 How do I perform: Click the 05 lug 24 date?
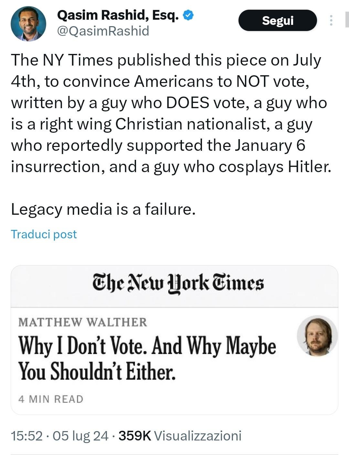(x=80, y=436)
